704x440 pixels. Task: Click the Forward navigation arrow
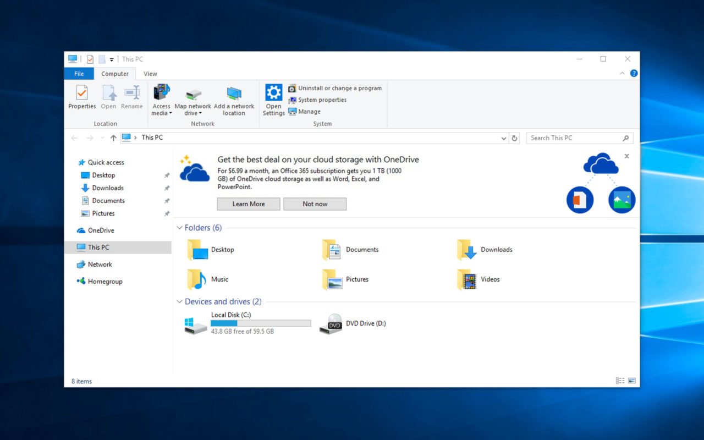[90, 138]
